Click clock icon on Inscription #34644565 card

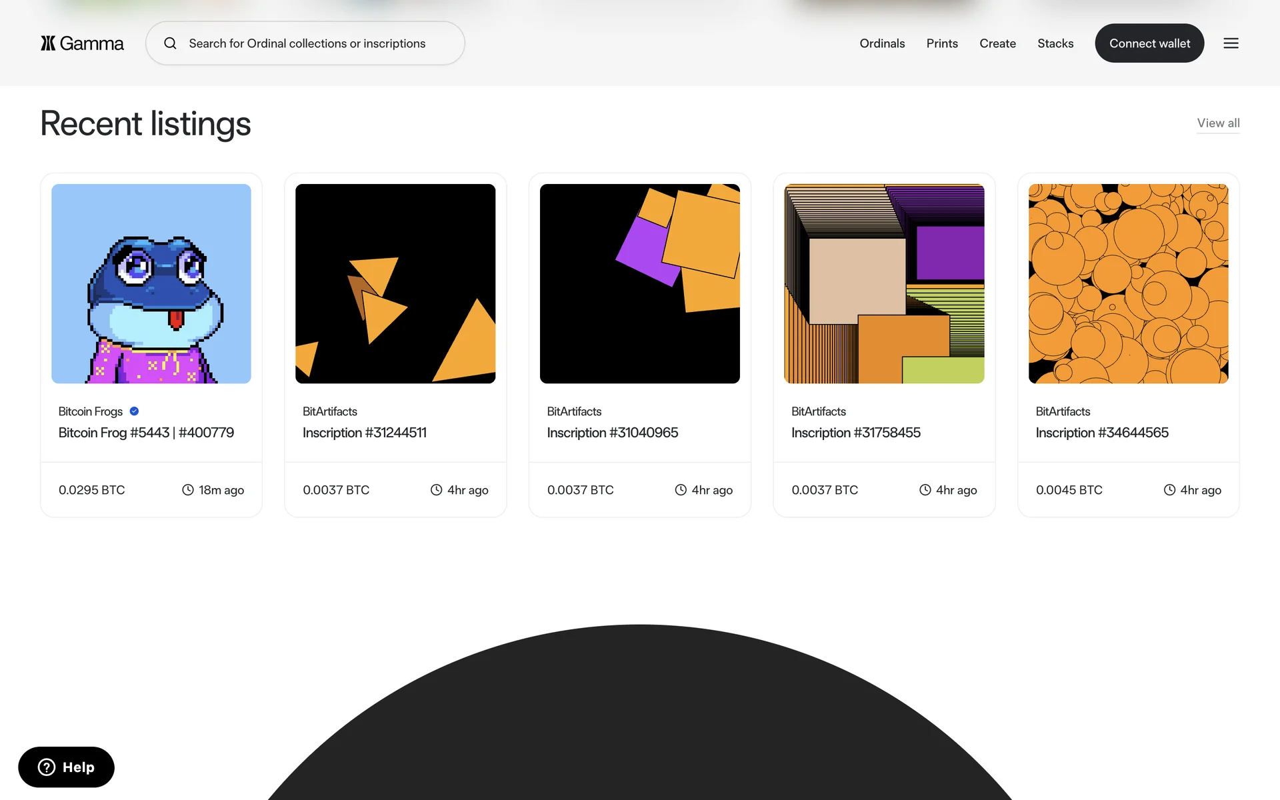pyautogui.click(x=1169, y=490)
